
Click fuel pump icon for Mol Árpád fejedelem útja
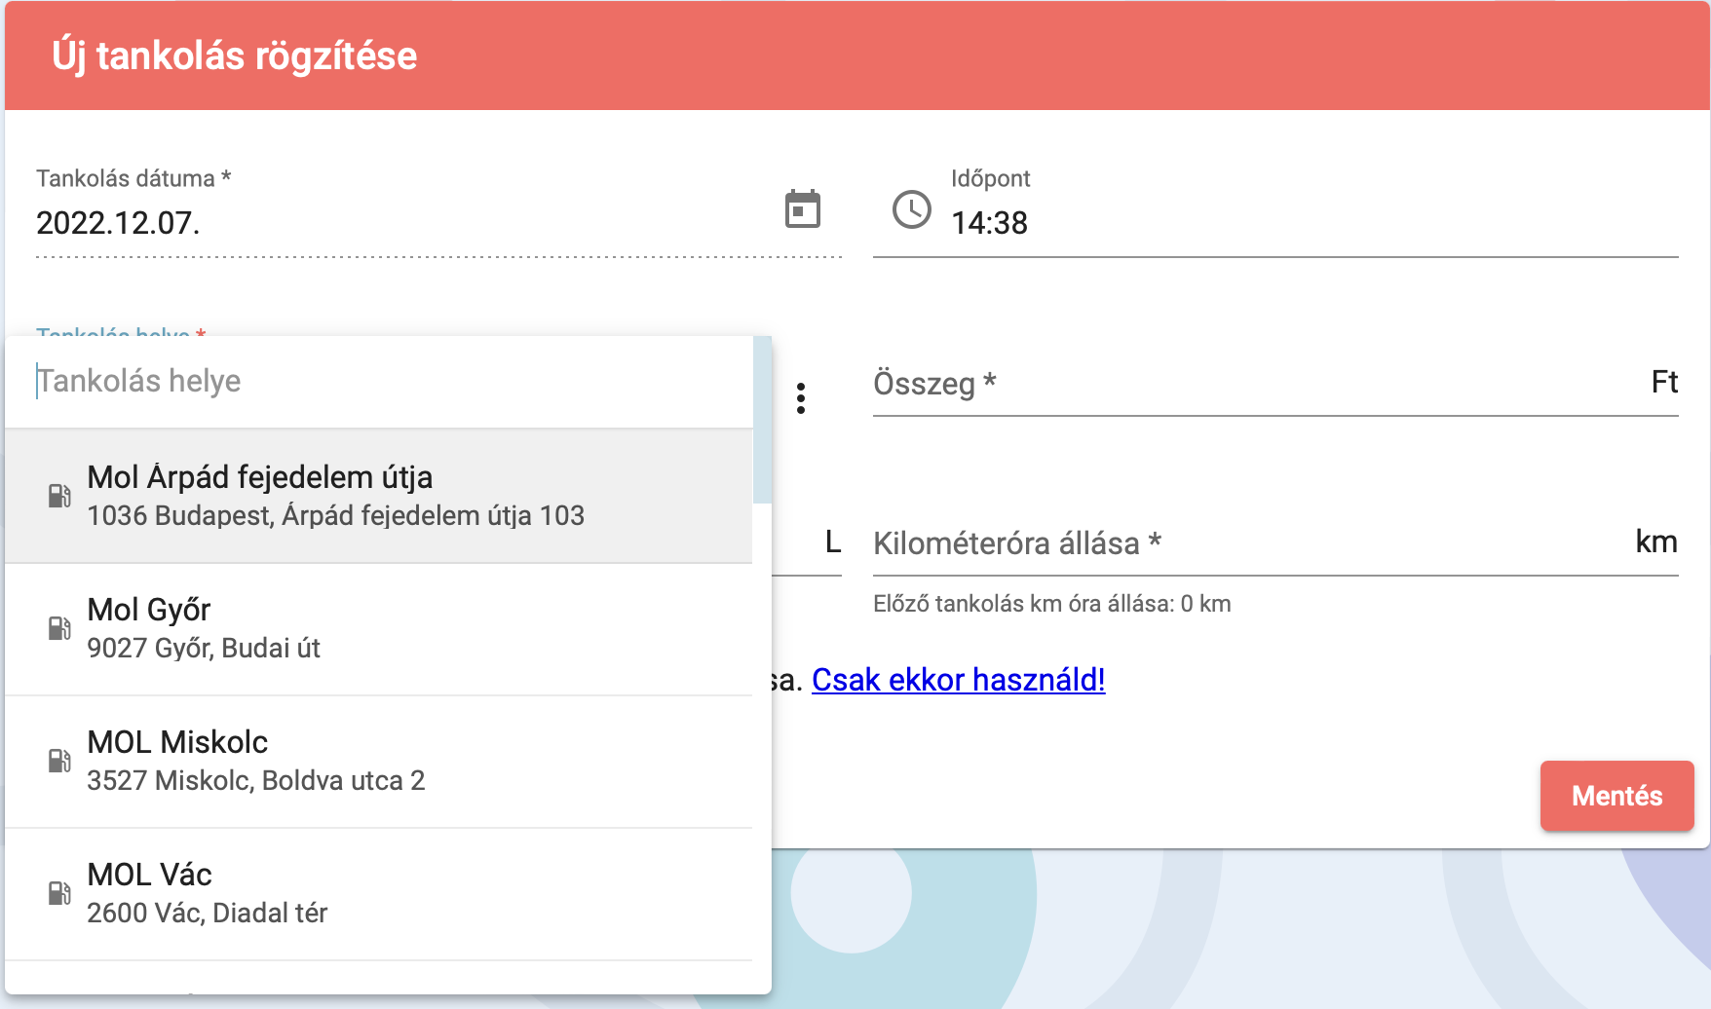tap(59, 496)
